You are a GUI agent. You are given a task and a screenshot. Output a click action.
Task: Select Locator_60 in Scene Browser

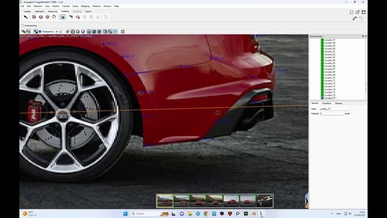[x=330, y=48]
